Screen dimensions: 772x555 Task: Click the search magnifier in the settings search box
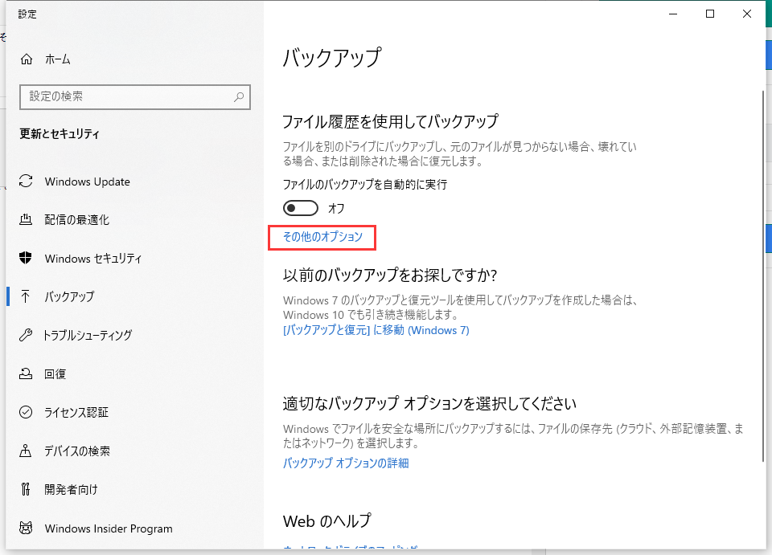[239, 96]
